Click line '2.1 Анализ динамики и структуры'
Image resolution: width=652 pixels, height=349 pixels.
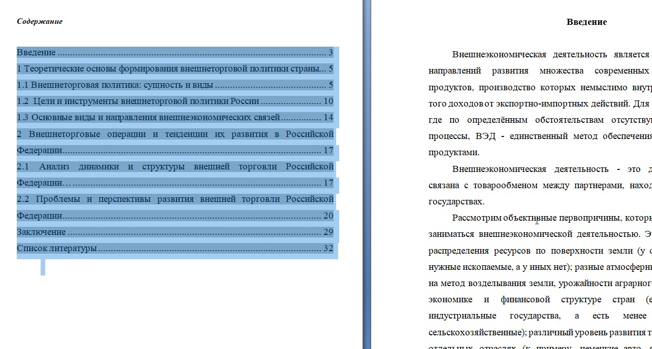point(175,166)
